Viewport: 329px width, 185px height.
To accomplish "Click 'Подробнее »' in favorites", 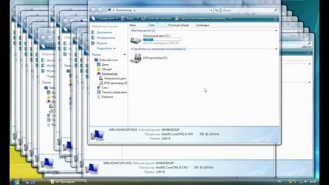I will 106,48.
